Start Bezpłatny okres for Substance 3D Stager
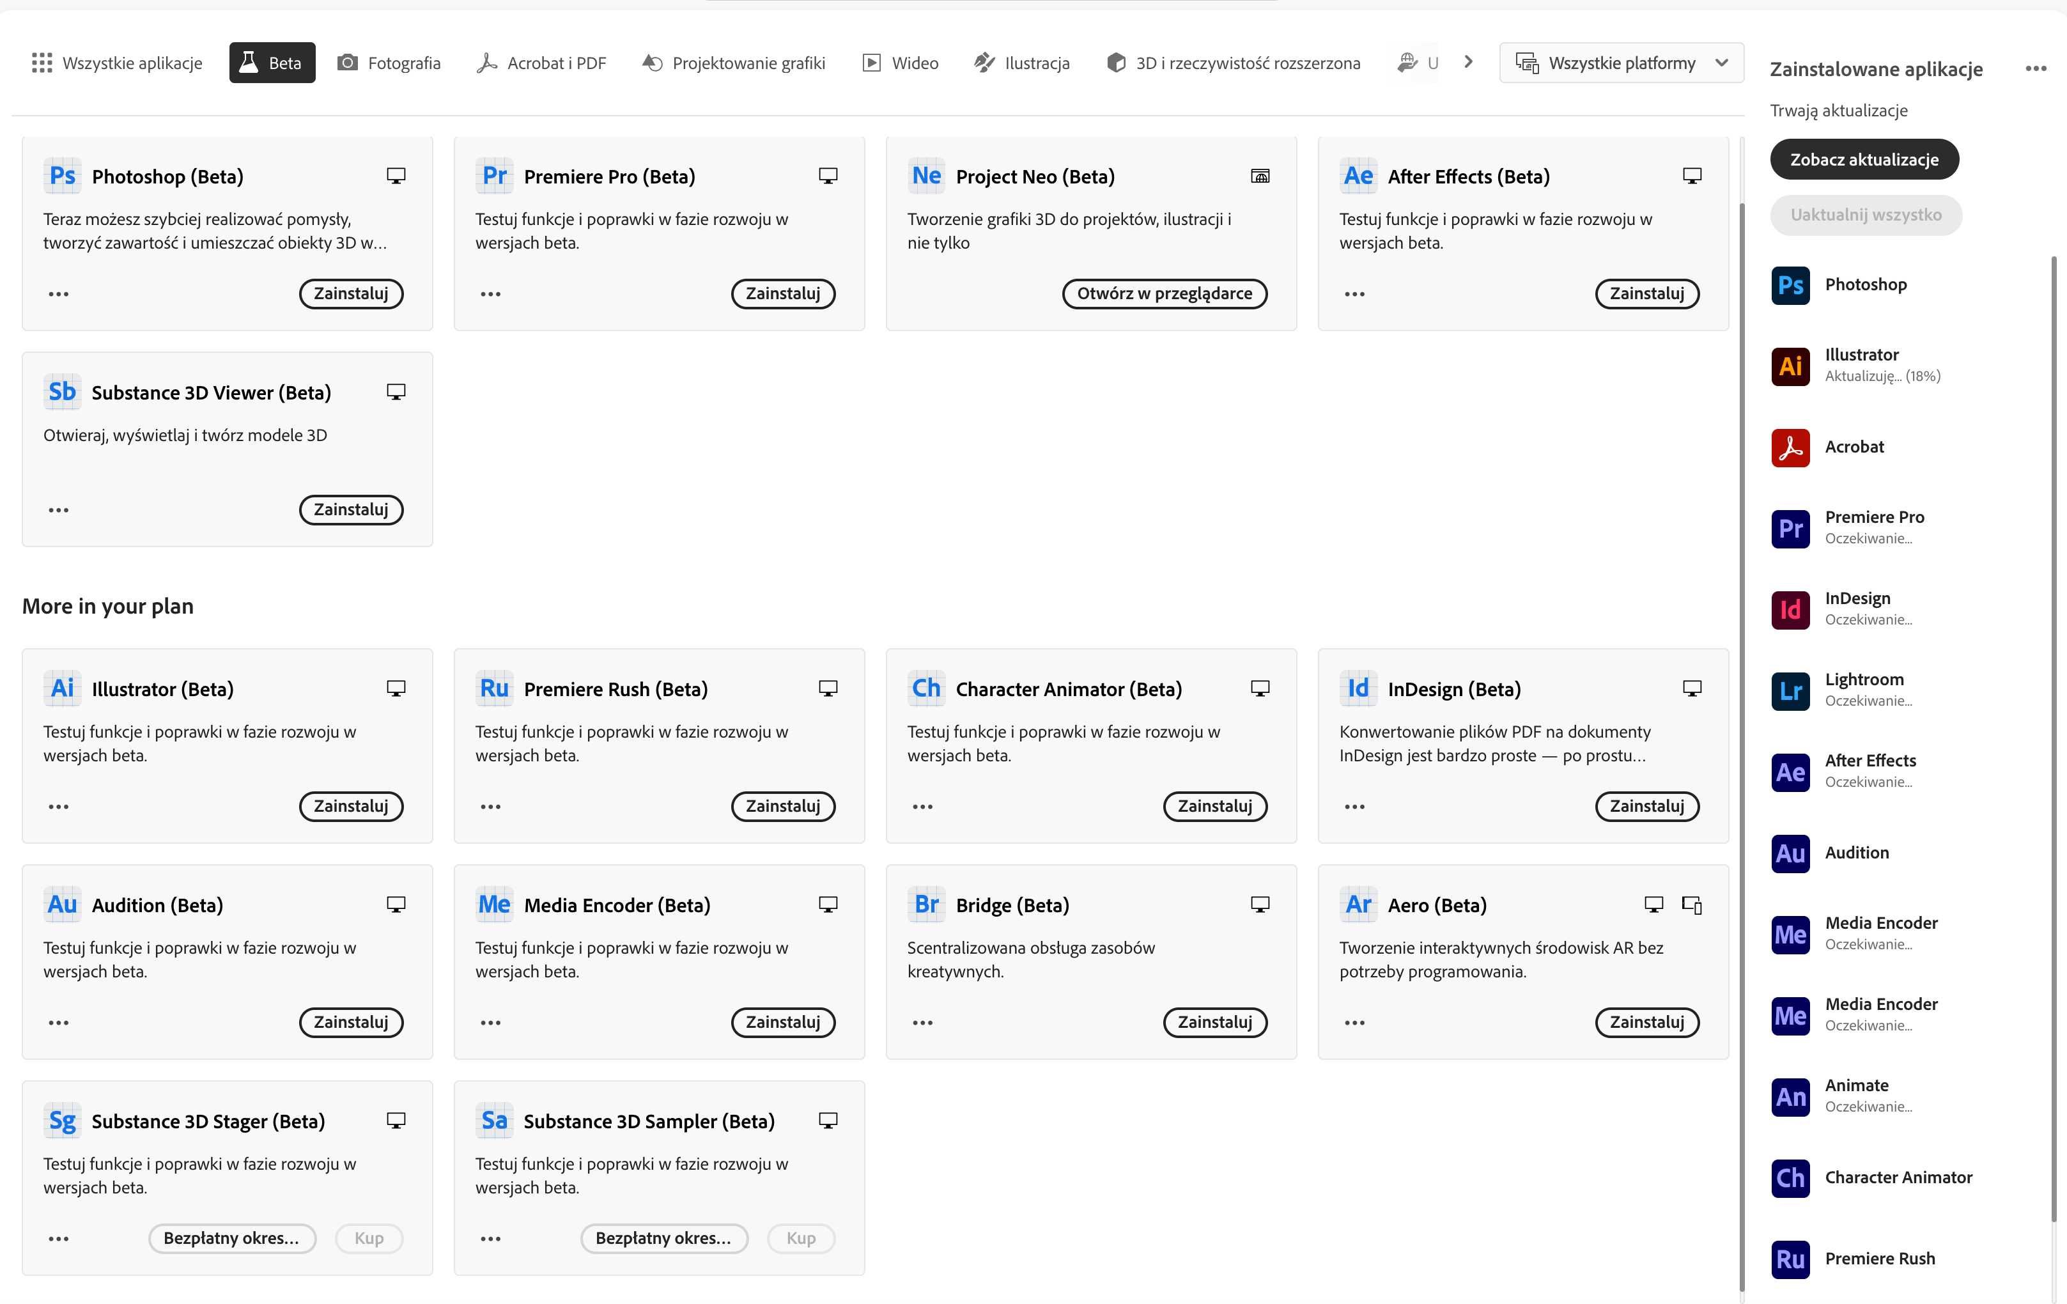This screenshot has height=1304, width=2067. (232, 1239)
